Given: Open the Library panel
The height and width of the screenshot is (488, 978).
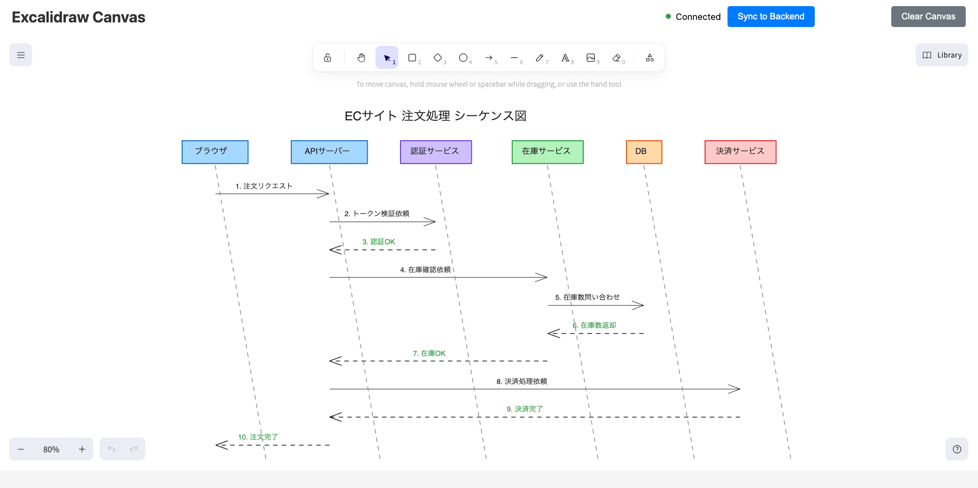Looking at the screenshot, I should (941, 55).
